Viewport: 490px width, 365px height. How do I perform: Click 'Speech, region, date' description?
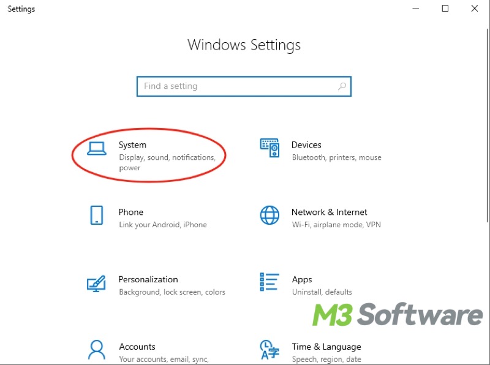tap(326, 359)
